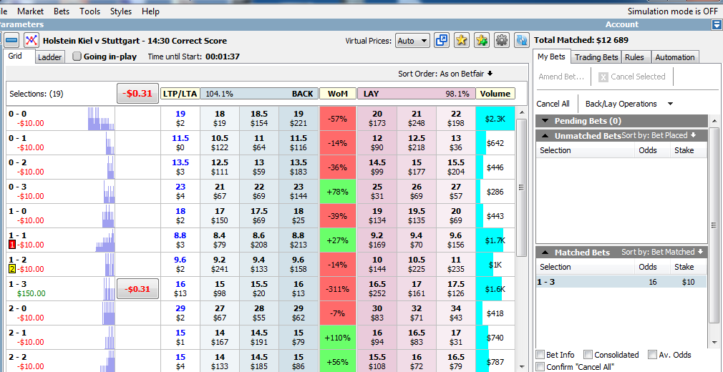Image resolution: width=723 pixels, height=372 pixels.
Task: Switch to the Ladder tab
Action: pyautogui.click(x=49, y=57)
